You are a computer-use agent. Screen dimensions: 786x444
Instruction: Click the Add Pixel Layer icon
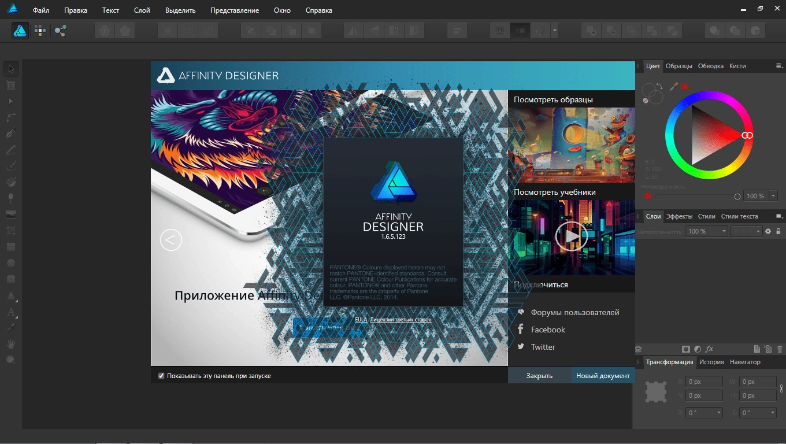768,349
